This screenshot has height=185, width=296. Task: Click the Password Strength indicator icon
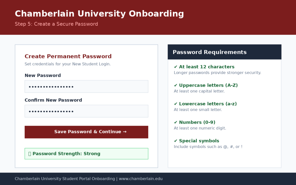click(30, 154)
